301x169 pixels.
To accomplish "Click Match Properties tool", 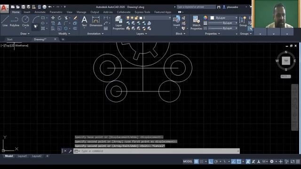I will (x=197, y=23).
